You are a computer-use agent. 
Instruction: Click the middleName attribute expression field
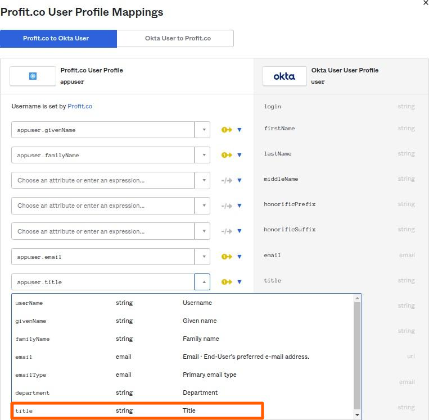[103, 180]
